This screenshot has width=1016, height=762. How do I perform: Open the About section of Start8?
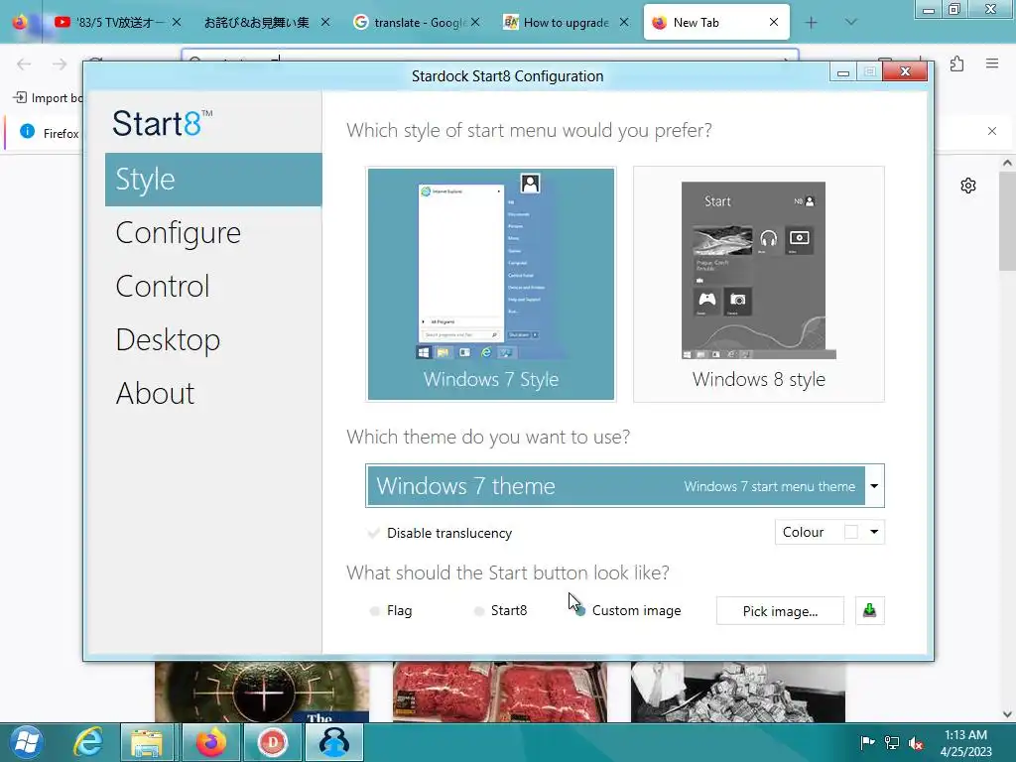[x=155, y=393]
